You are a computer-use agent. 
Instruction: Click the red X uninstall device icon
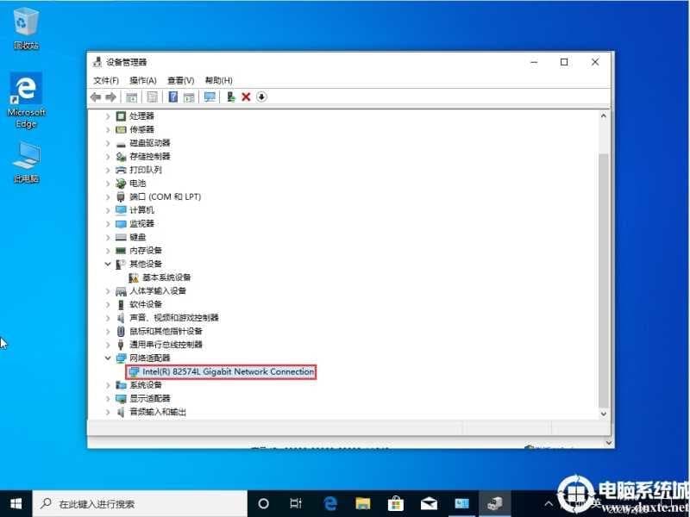246,97
